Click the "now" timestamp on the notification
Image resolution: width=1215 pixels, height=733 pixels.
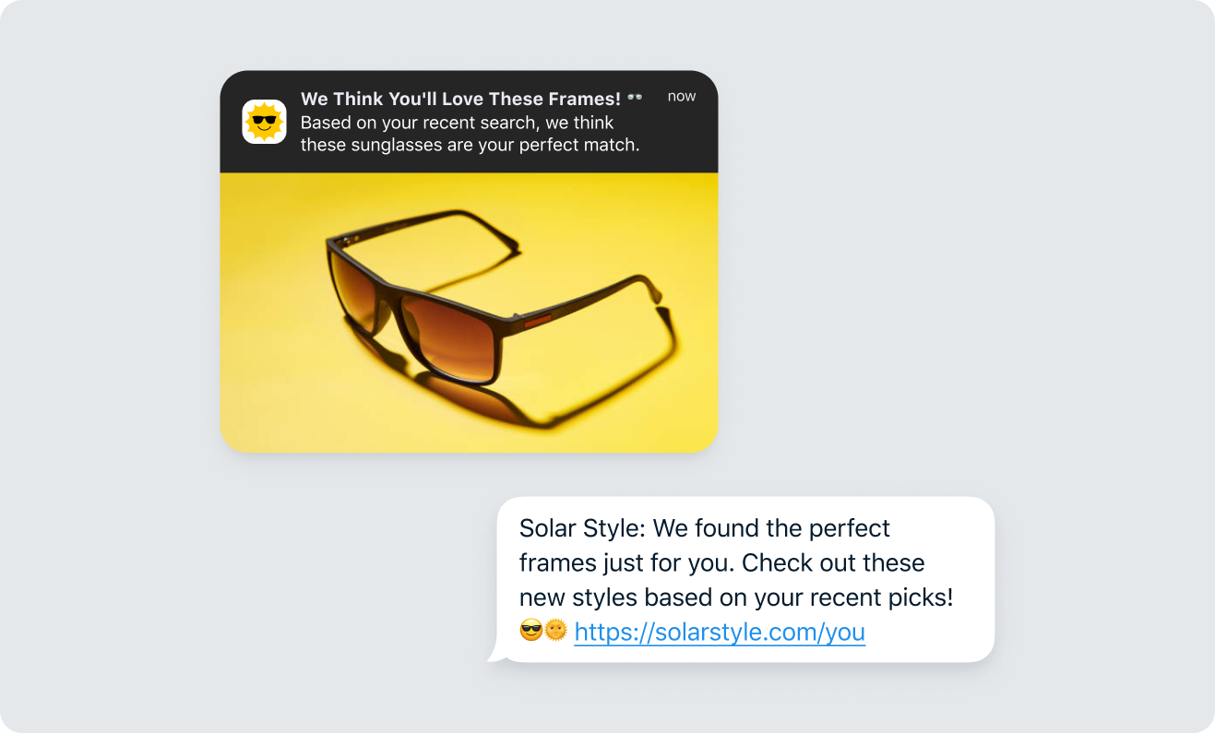click(x=682, y=96)
